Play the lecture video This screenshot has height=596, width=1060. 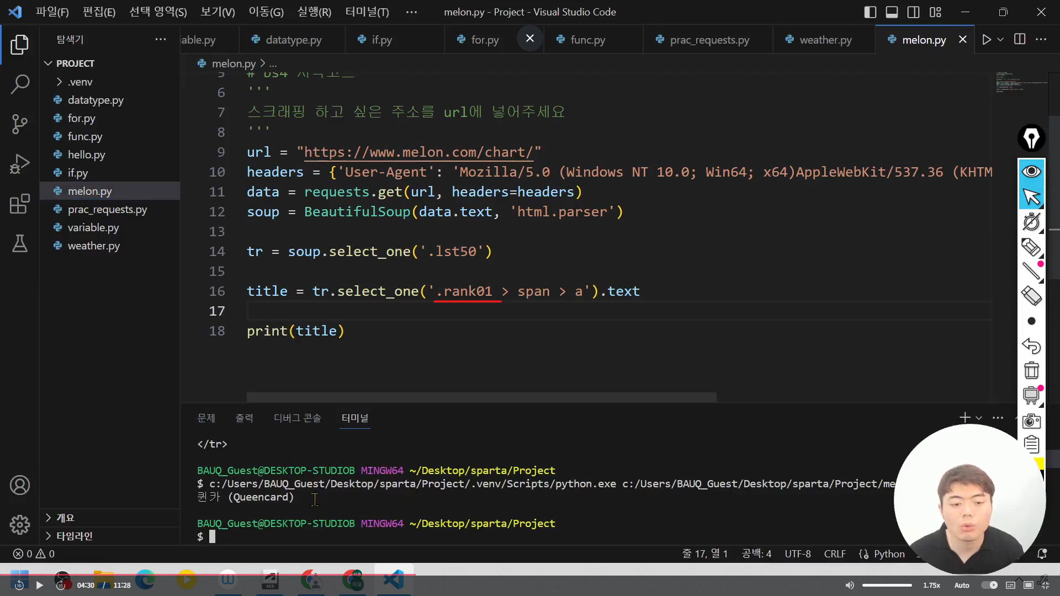click(x=39, y=585)
